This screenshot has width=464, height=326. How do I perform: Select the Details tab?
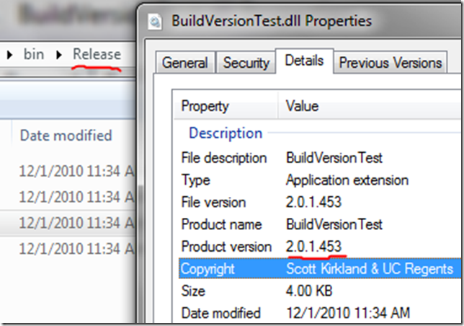(304, 61)
